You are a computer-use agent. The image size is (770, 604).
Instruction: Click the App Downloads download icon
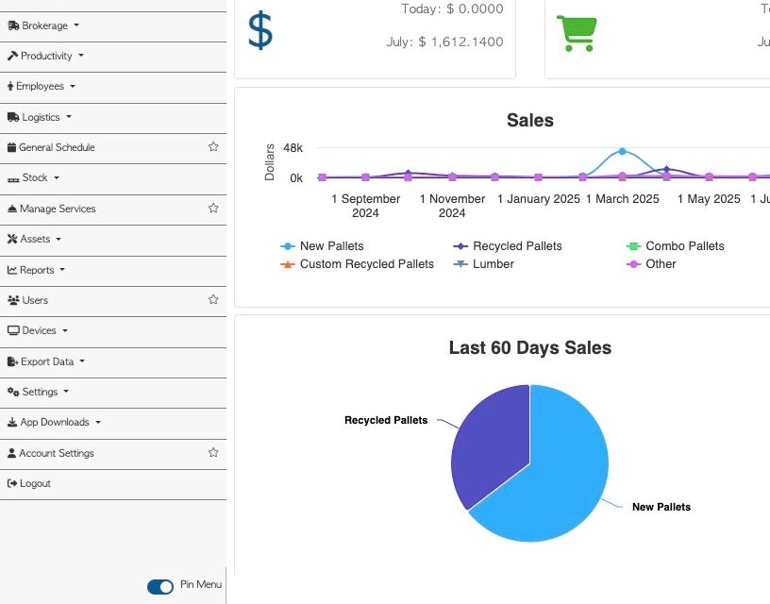(x=12, y=422)
